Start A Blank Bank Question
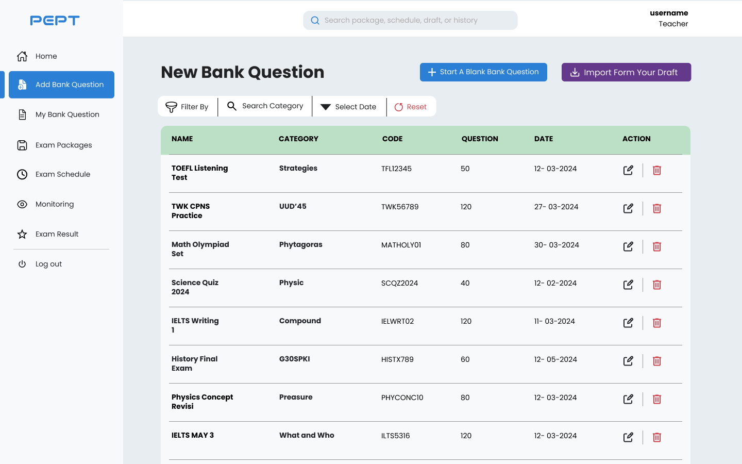This screenshot has height=464, width=742. tap(483, 72)
